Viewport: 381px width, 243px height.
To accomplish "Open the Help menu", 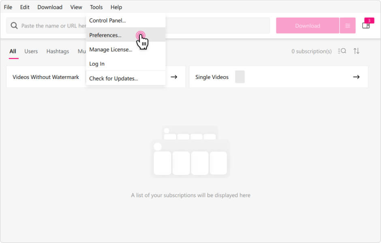I will tap(116, 7).
